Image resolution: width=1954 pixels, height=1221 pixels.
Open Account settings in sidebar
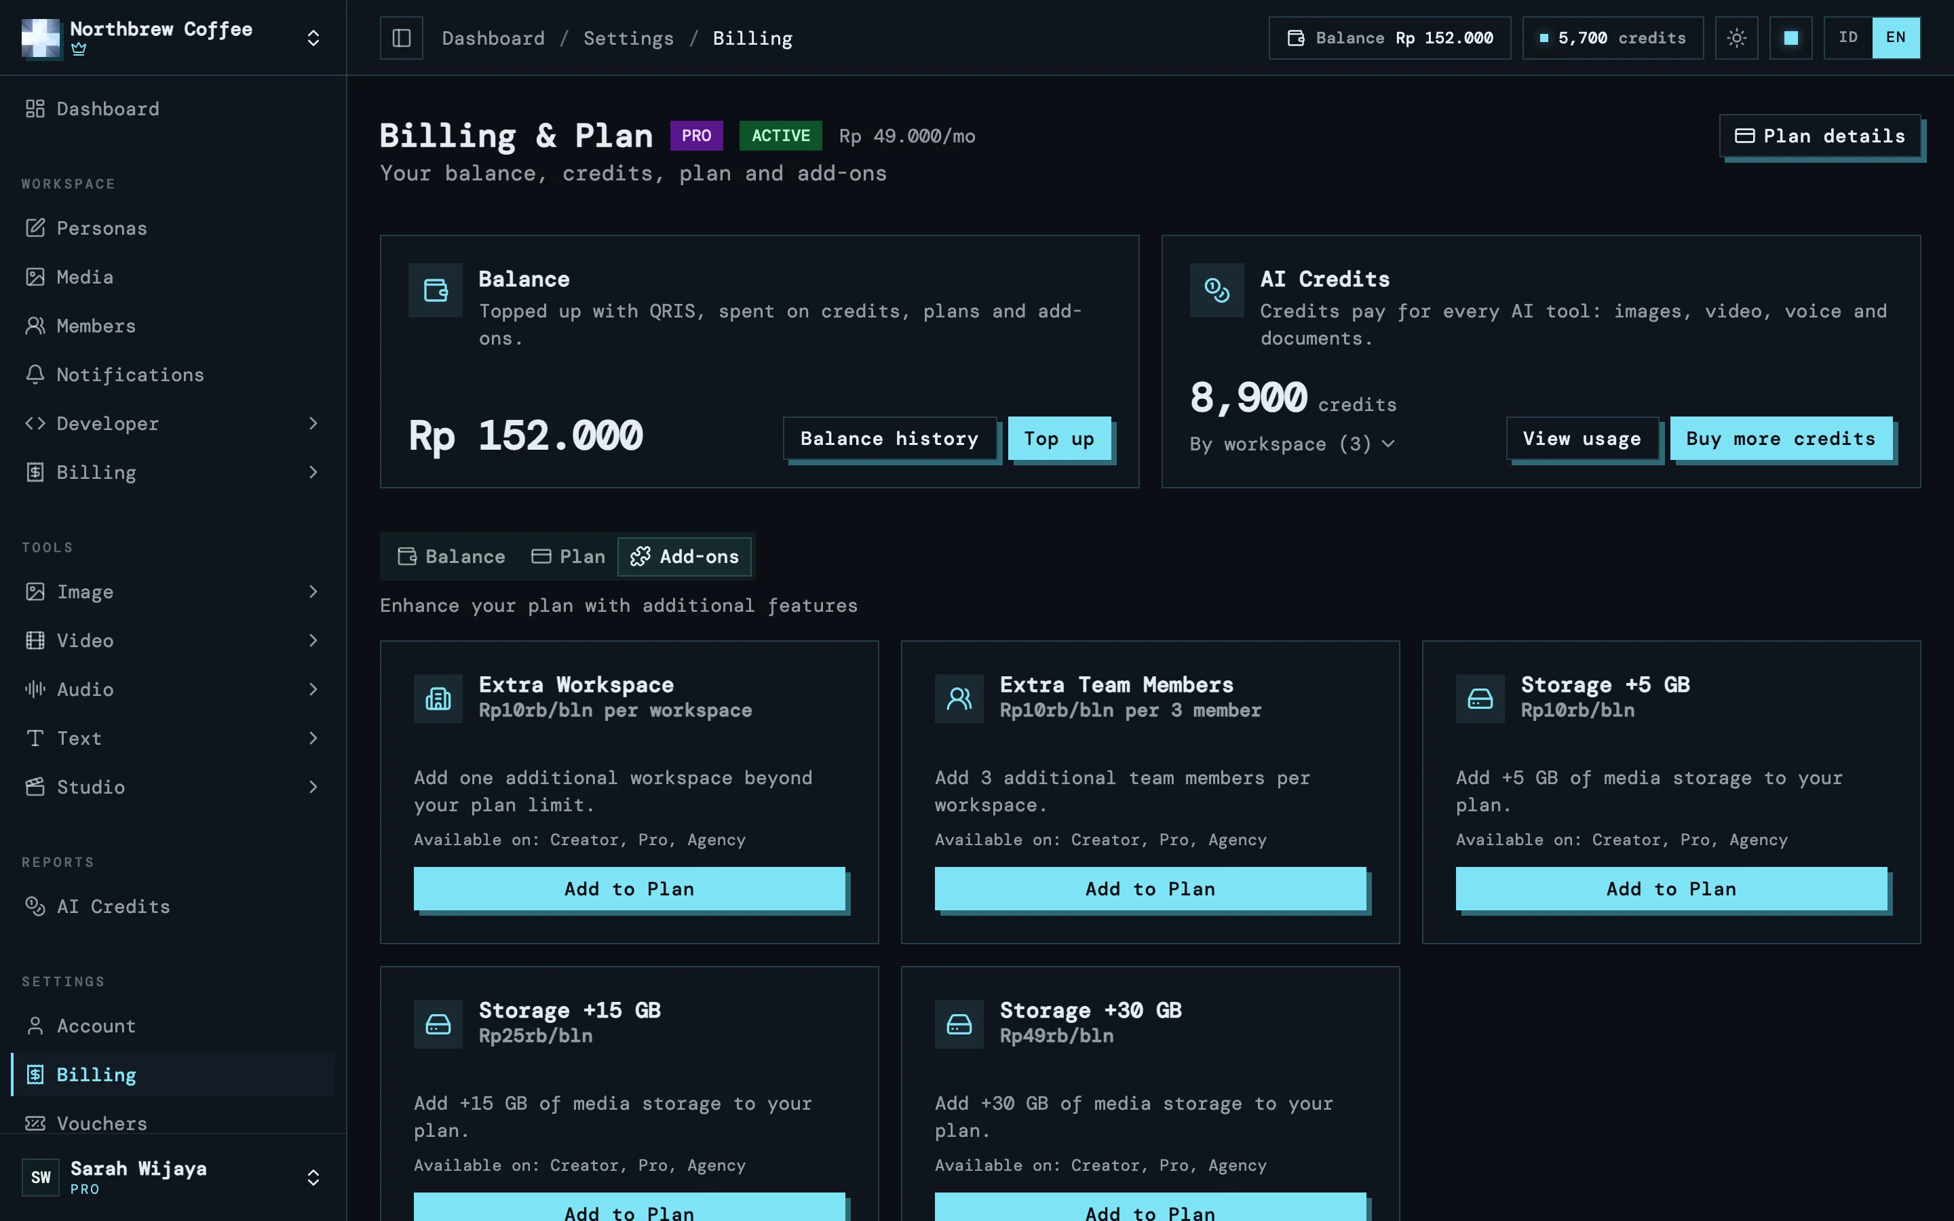[x=173, y=1026]
